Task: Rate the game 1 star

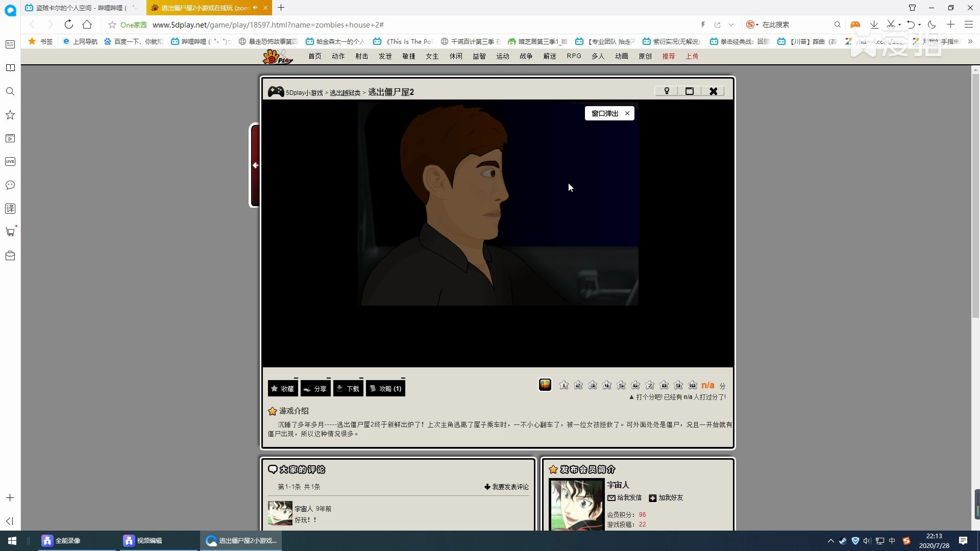Action: [564, 385]
